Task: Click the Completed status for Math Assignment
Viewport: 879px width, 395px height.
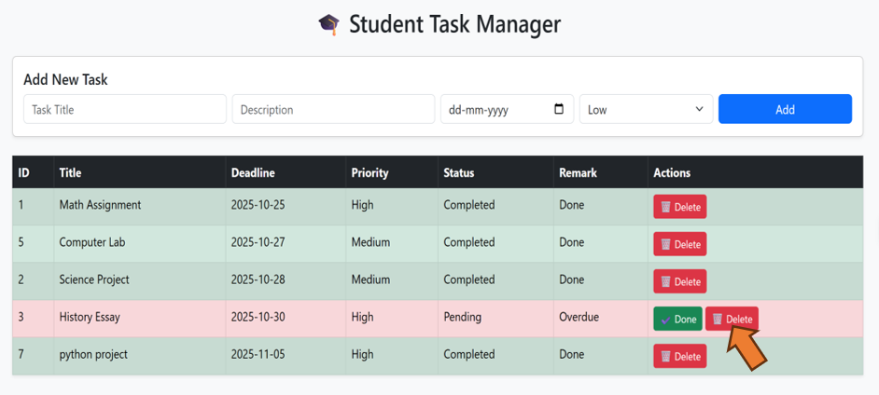Action: click(x=496, y=205)
